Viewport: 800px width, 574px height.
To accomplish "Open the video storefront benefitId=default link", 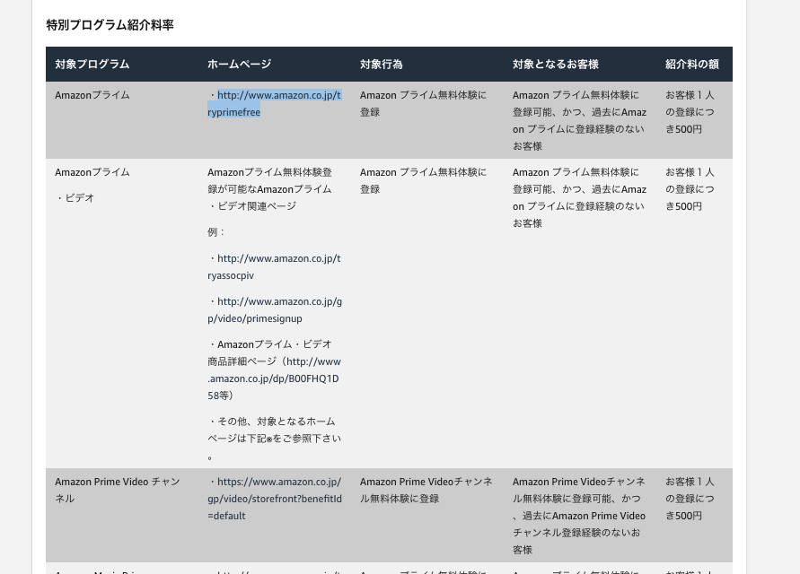I will point(275,499).
